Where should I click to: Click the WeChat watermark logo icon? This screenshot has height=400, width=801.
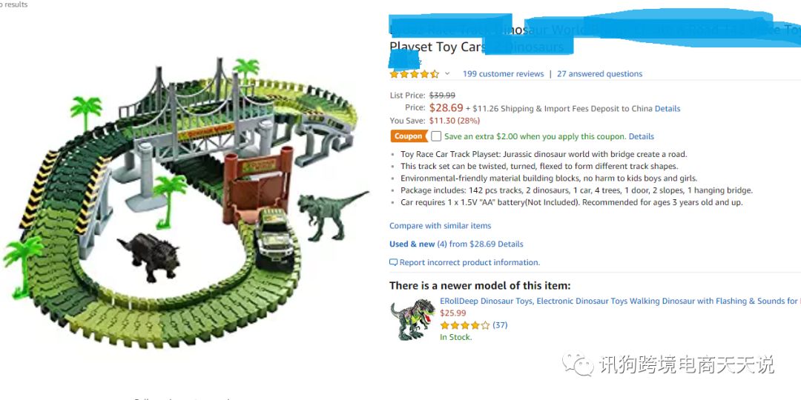578,364
